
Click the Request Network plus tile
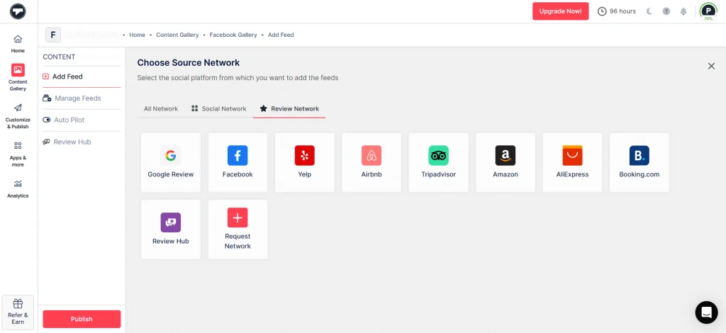click(238, 229)
